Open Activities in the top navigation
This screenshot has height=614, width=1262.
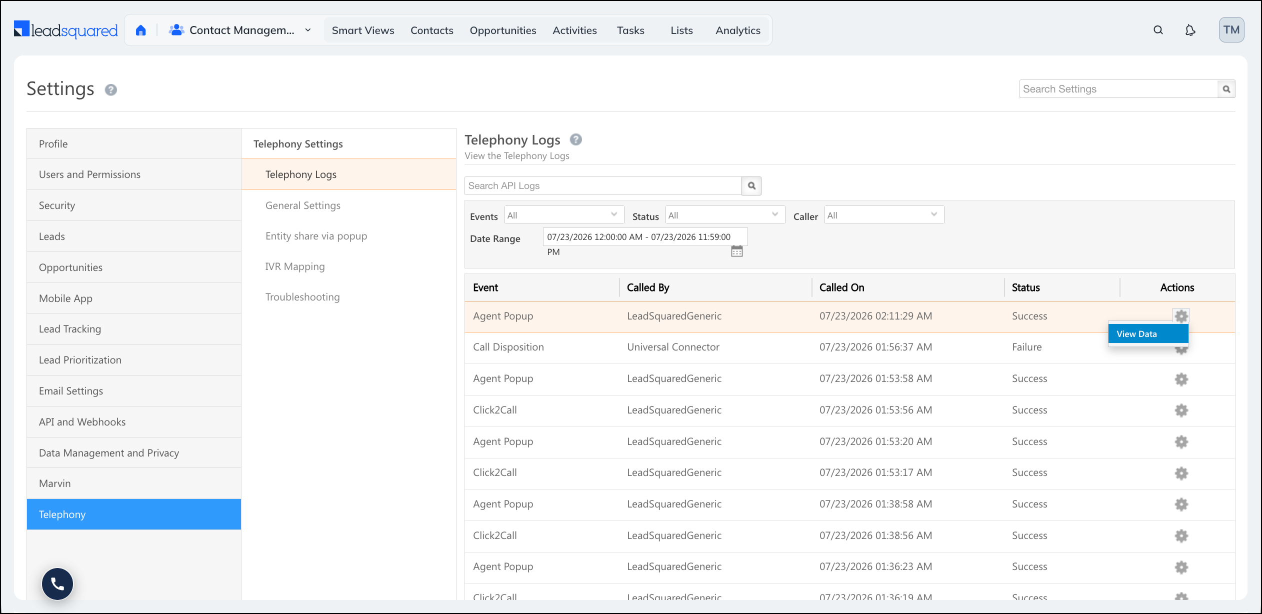coord(574,30)
